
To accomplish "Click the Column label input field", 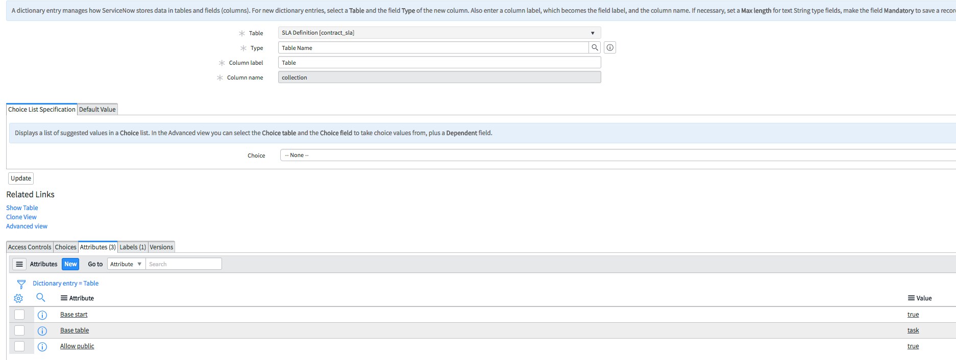I will pos(439,63).
